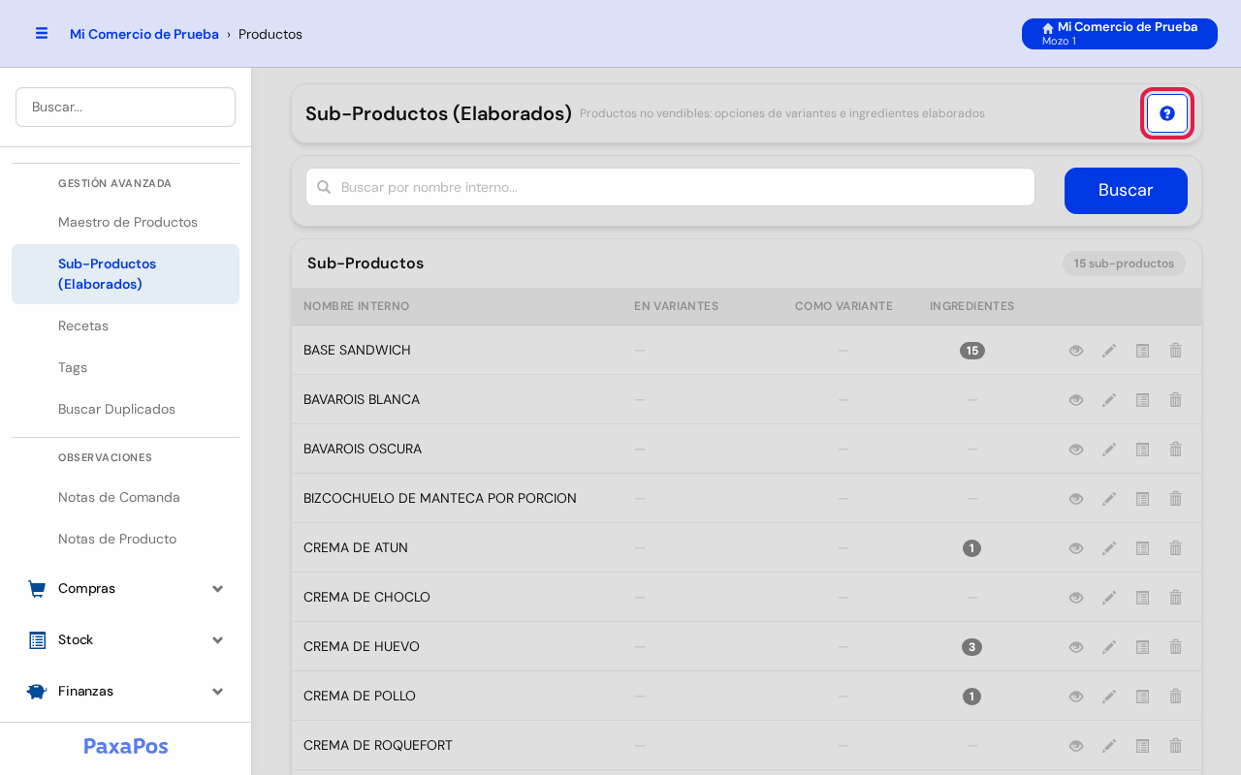This screenshot has height=775, width=1241.
Task: Open recipe list icon for CREMA DE POLLO
Action: tap(1142, 697)
